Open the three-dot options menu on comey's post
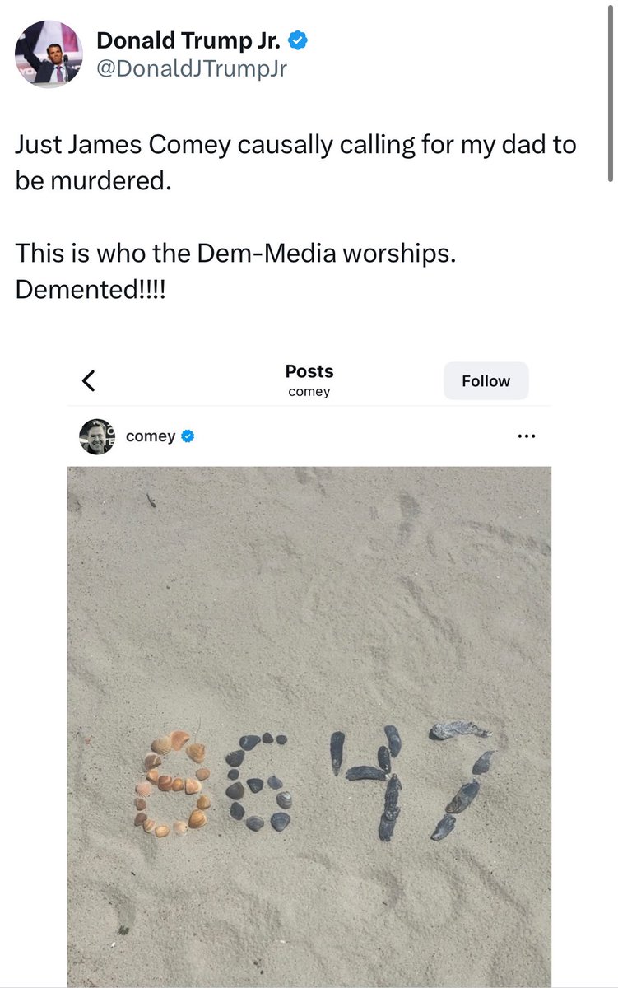The image size is (618, 988). pyautogui.click(x=527, y=436)
